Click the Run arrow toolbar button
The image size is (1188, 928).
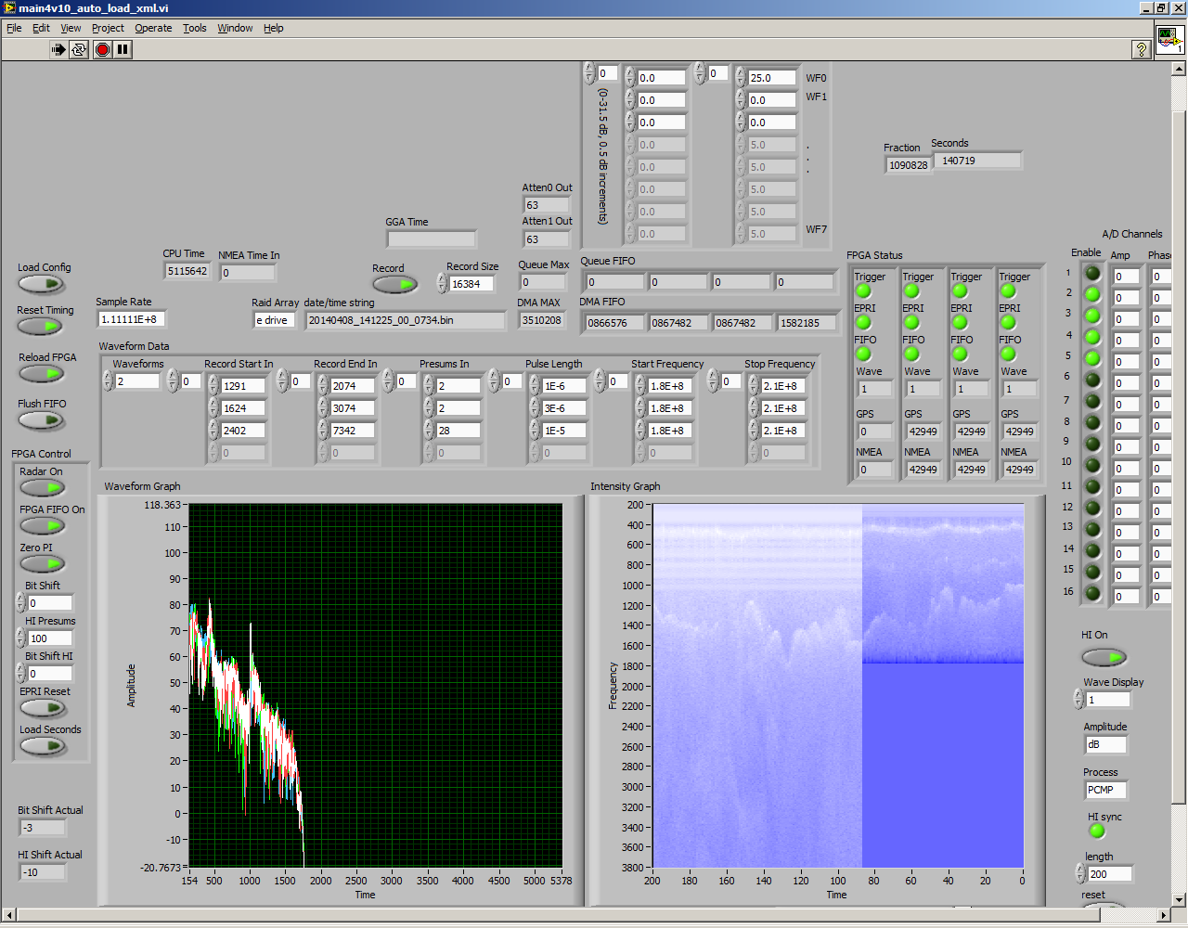click(58, 50)
